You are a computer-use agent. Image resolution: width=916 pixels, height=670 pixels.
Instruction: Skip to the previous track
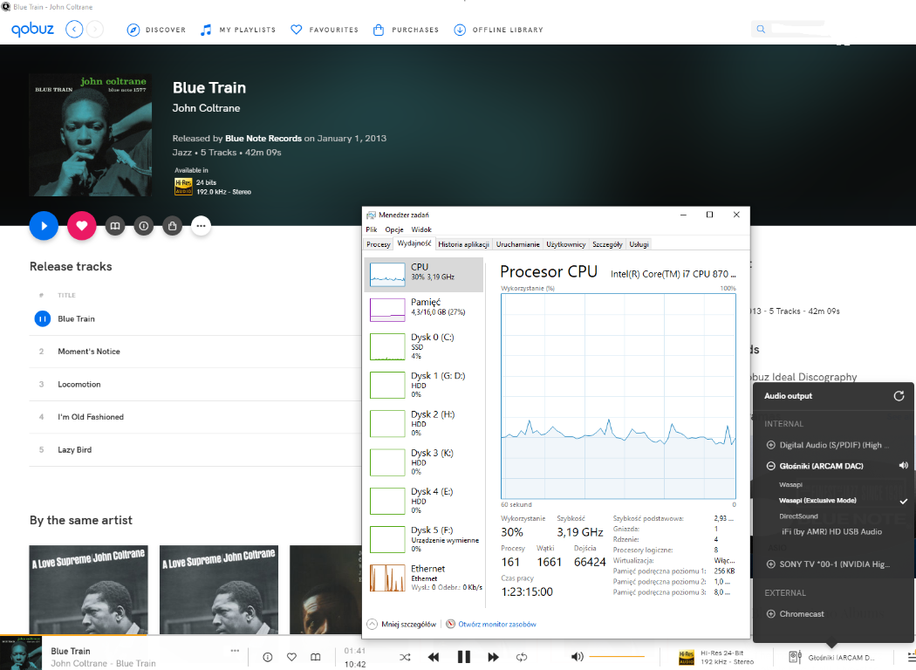pyautogui.click(x=434, y=657)
